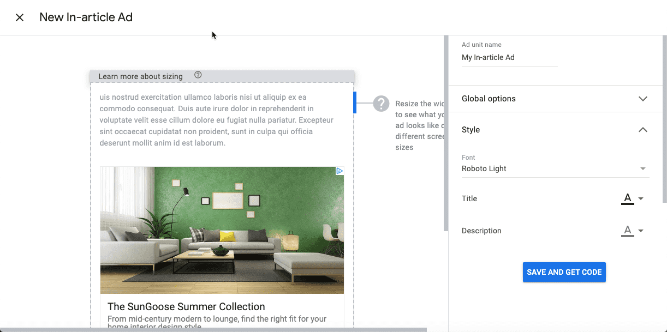
Task: Open the Title text color picker
Action: 627,198
